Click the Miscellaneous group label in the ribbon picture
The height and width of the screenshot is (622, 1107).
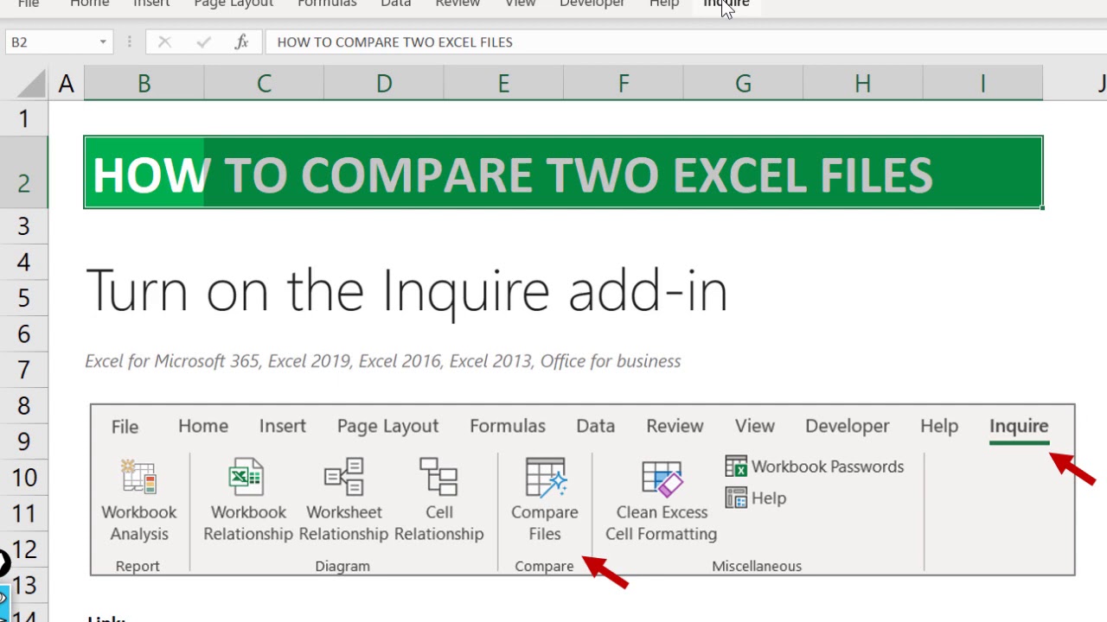point(757,566)
